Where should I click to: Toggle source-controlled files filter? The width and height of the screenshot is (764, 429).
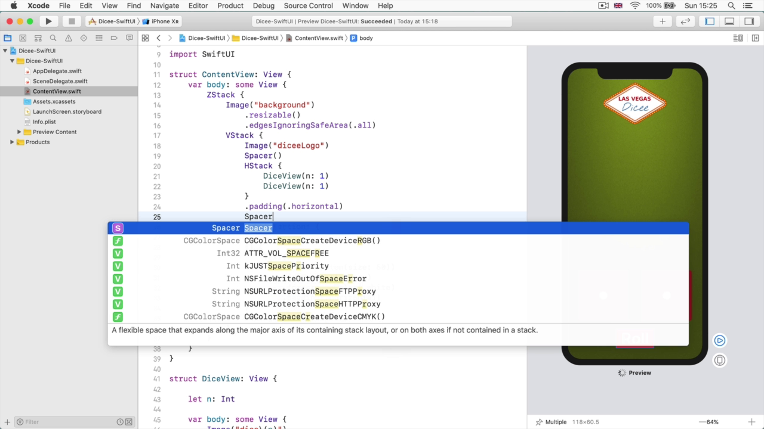click(130, 422)
